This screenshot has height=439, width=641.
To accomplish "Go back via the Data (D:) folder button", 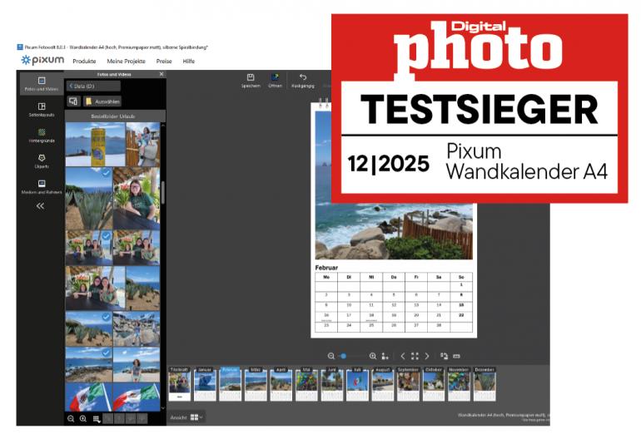I will (x=93, y=86).
